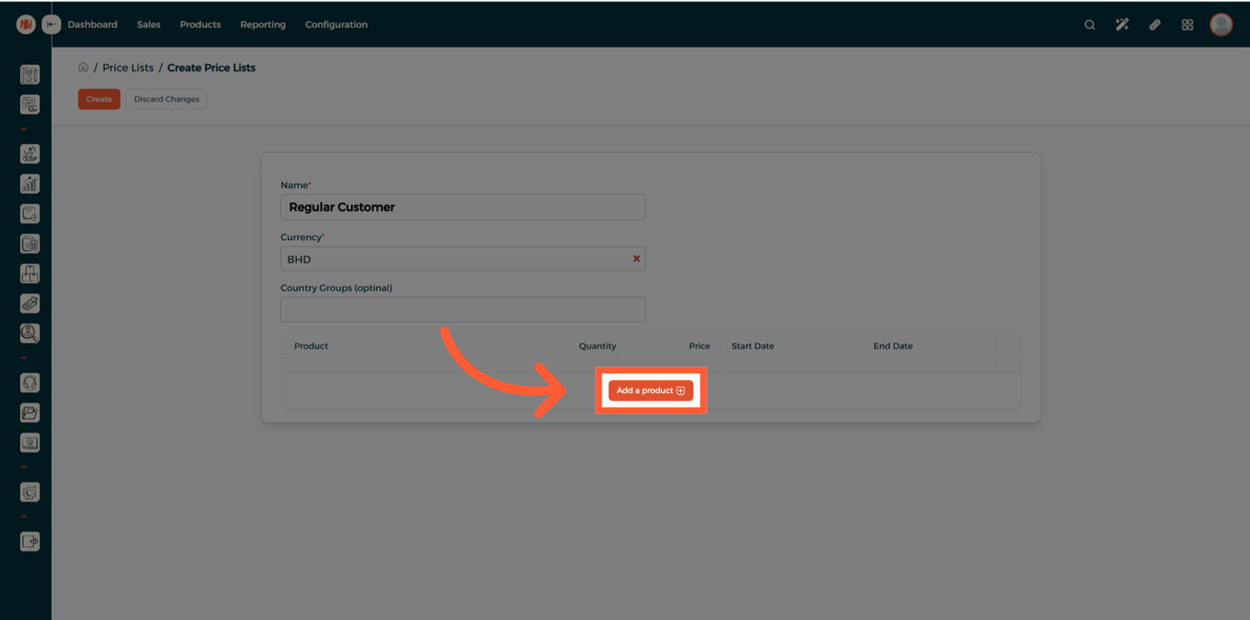Click the open folder icon in sidebar

pyautogui.click(x=30, y=412)
